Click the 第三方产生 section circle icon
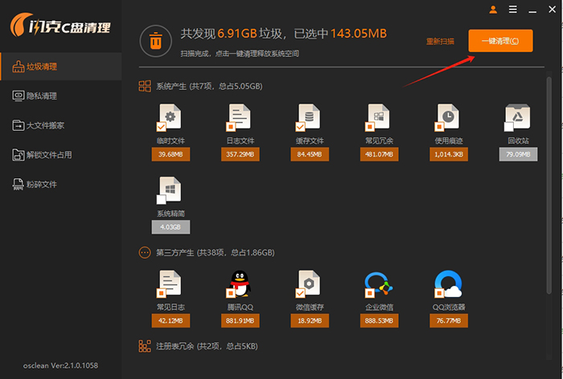Viewport: 563px width, 379px height. [x=145, y=252]
